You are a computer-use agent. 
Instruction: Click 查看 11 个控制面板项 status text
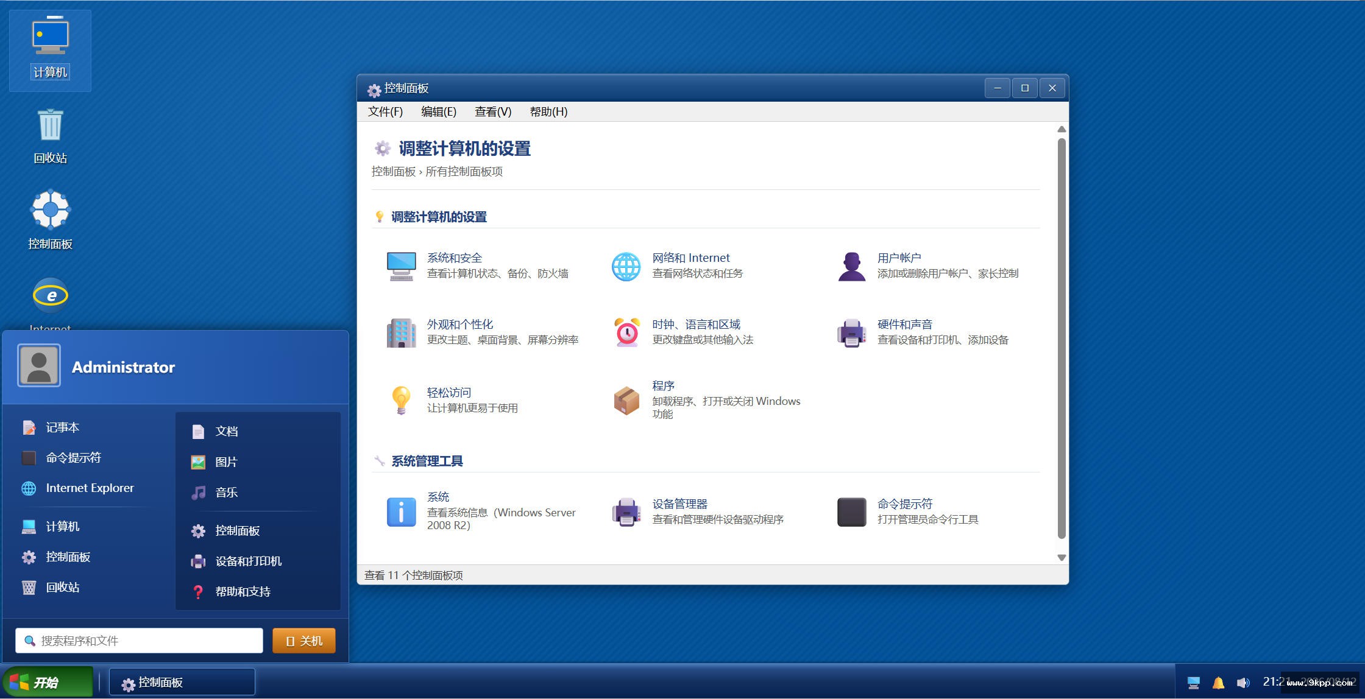tap(414, 575)
